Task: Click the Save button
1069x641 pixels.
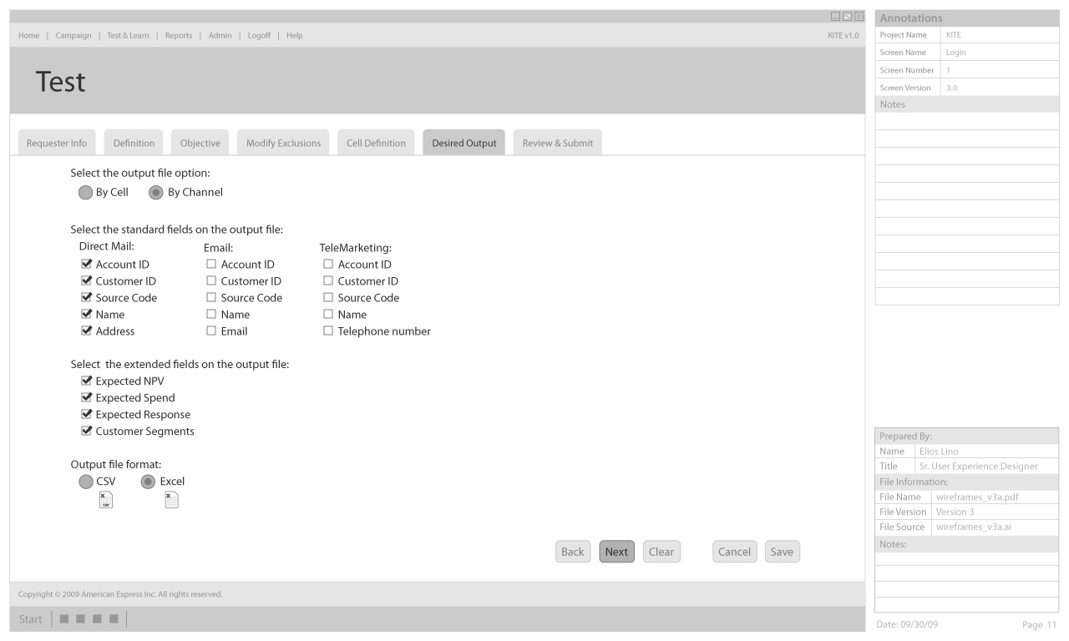Action: (x=782, y=552)
